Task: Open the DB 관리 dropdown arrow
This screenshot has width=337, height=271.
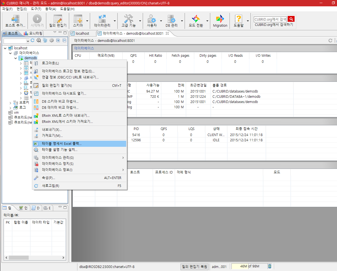Action: [182, 21]
